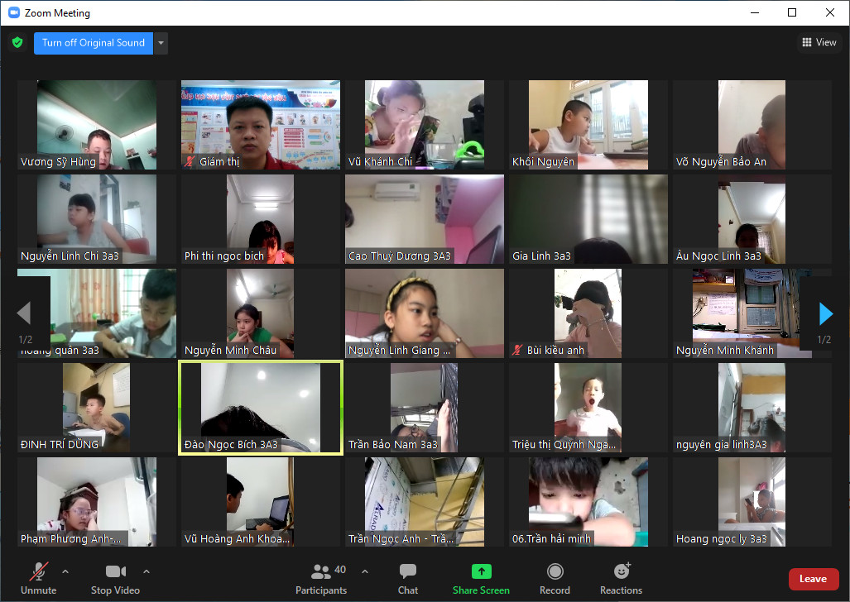Expand audio options caret beside Unmute
The width and height of the screenshot is (850, 602).
coord(65,571)
